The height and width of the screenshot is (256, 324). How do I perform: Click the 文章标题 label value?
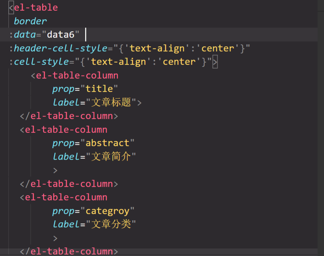coord(111,102)
